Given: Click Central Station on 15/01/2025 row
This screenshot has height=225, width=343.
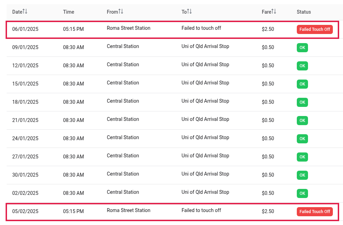Looking at the screenshot, I should 123,83.
